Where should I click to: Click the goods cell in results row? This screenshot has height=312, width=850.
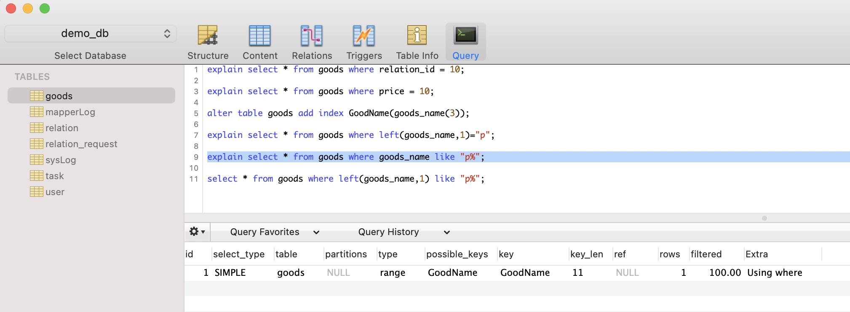coord(291,272)
